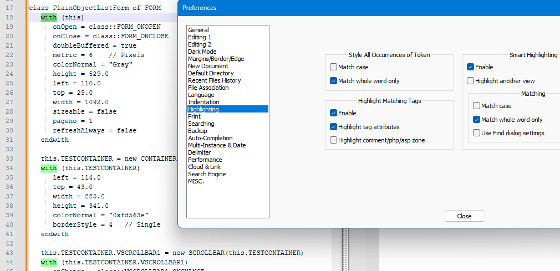Screen dimensions: 560x271
Task: Disable Highlight Matching Tags Enable checkbox
Action: tap(334, 113)
